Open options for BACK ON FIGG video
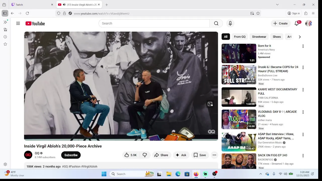This screenshot has width=322, height=181. click(x=303, y=156)
